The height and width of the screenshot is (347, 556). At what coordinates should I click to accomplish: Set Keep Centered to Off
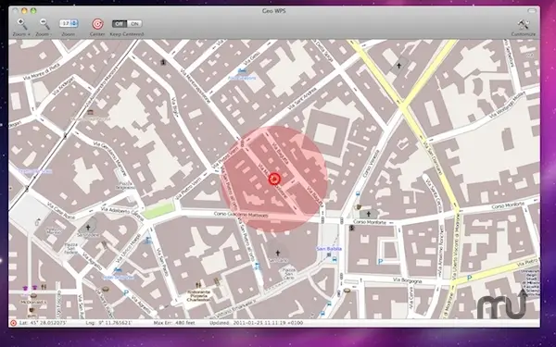[x=120, y=24]
